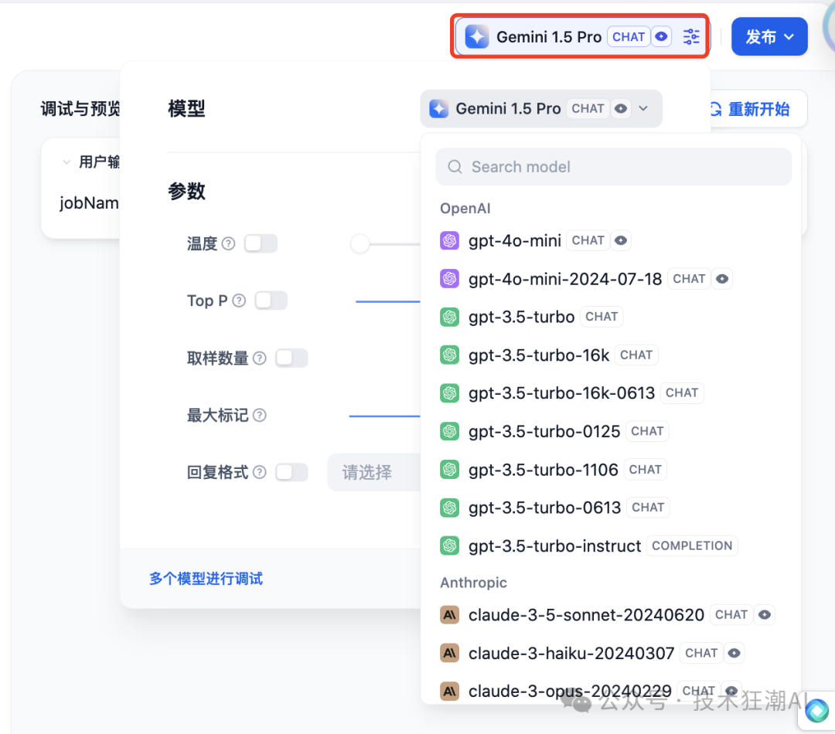
Task: Enable the 取样数量 toggle
Action: (x=291, y=359)
